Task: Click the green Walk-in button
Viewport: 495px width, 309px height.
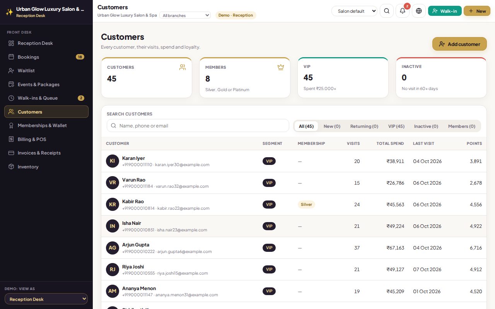Action: pyautogui.click(x=445, y=11)
